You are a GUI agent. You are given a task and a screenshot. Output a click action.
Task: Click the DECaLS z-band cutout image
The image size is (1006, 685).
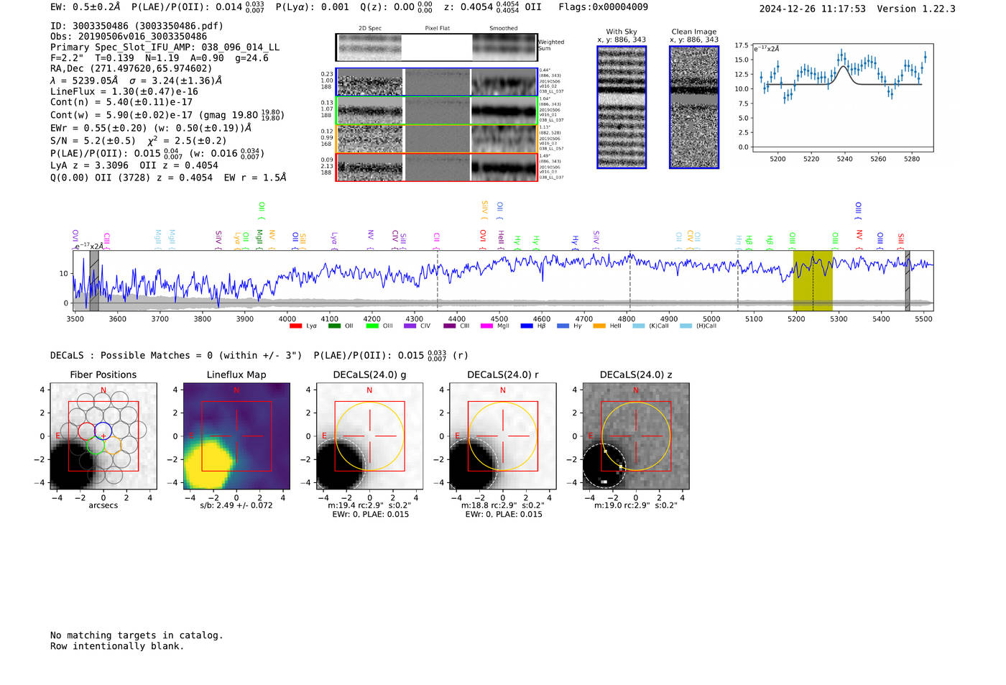tap(635, 436)
